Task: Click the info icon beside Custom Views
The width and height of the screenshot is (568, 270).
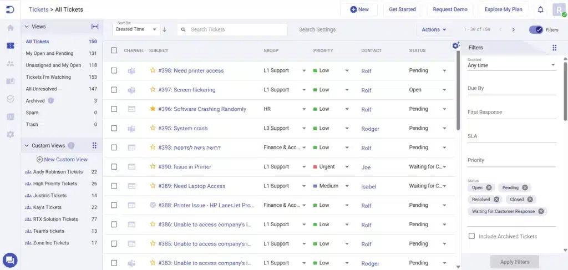Action: click(x=71, y=145)
